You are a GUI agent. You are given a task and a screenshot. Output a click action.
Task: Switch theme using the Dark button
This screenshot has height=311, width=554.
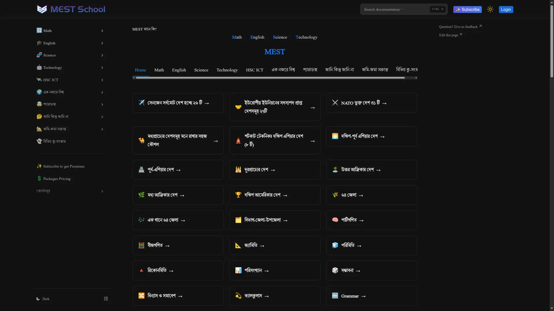43,299
